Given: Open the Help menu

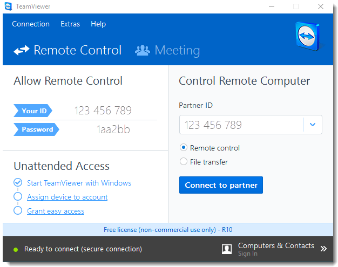Looking at the screenshot, I should click(x=98, y=24).
